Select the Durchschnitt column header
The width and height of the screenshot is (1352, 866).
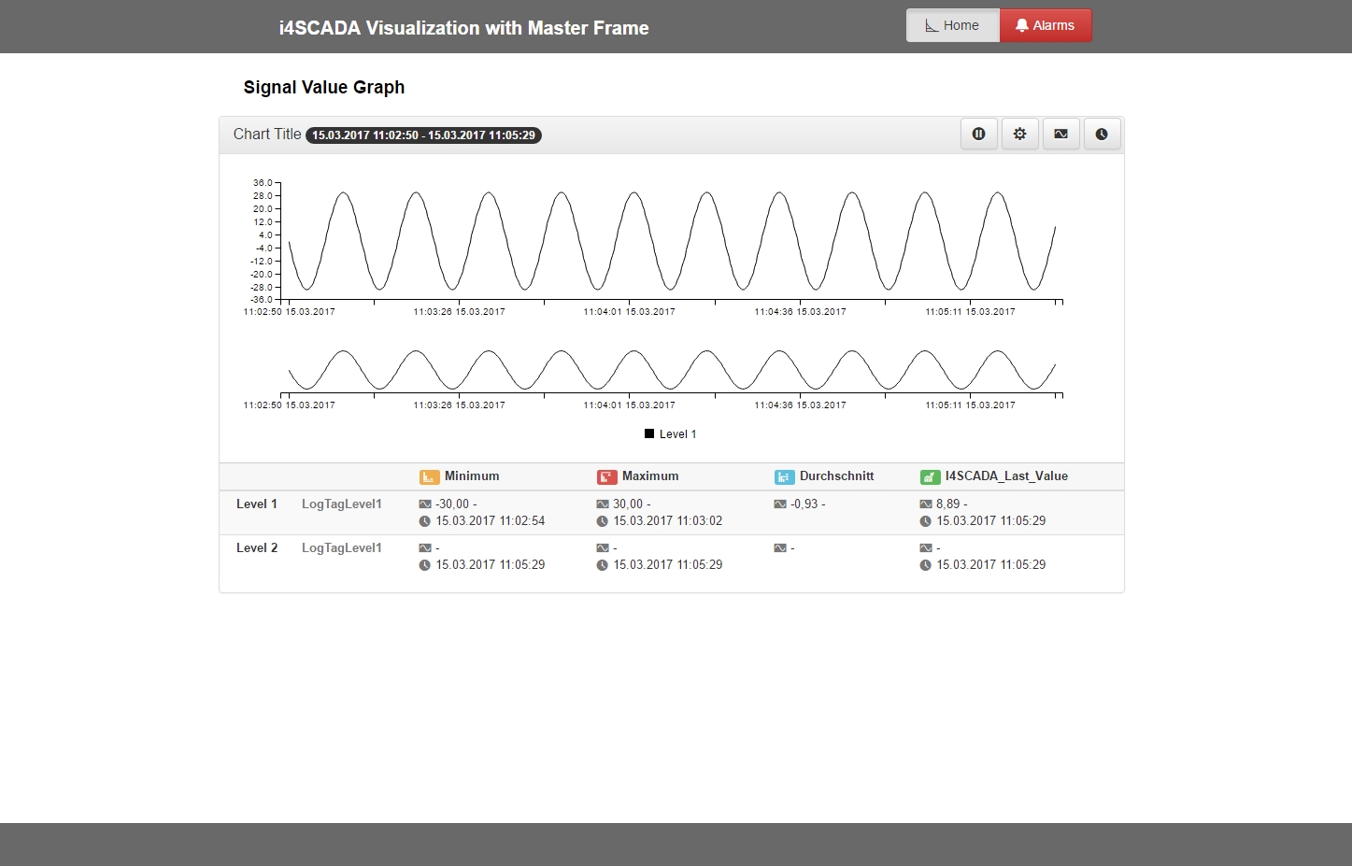tap(836, 476)
